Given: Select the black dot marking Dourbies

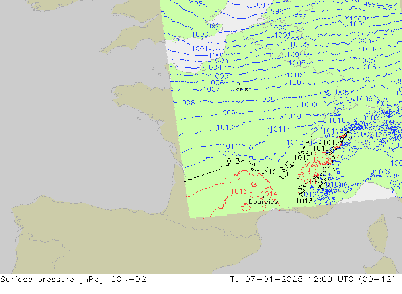Looking at the screenshot, I should tap(263, 197).
